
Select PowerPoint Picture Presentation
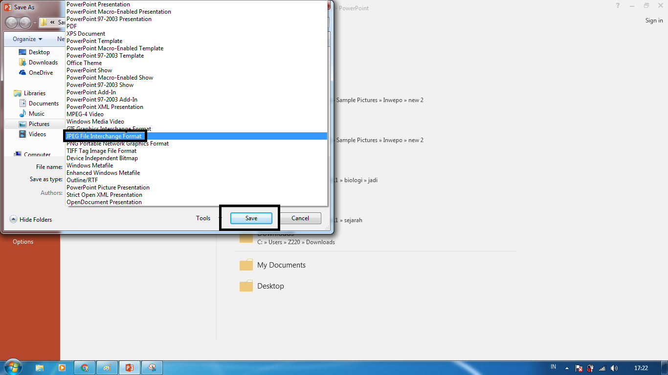coord(197,187)
